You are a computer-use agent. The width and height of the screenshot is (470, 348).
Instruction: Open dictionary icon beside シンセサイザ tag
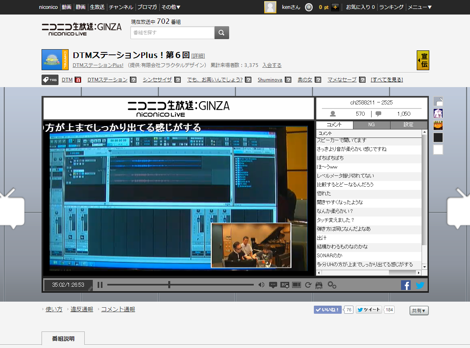point(178,80)
